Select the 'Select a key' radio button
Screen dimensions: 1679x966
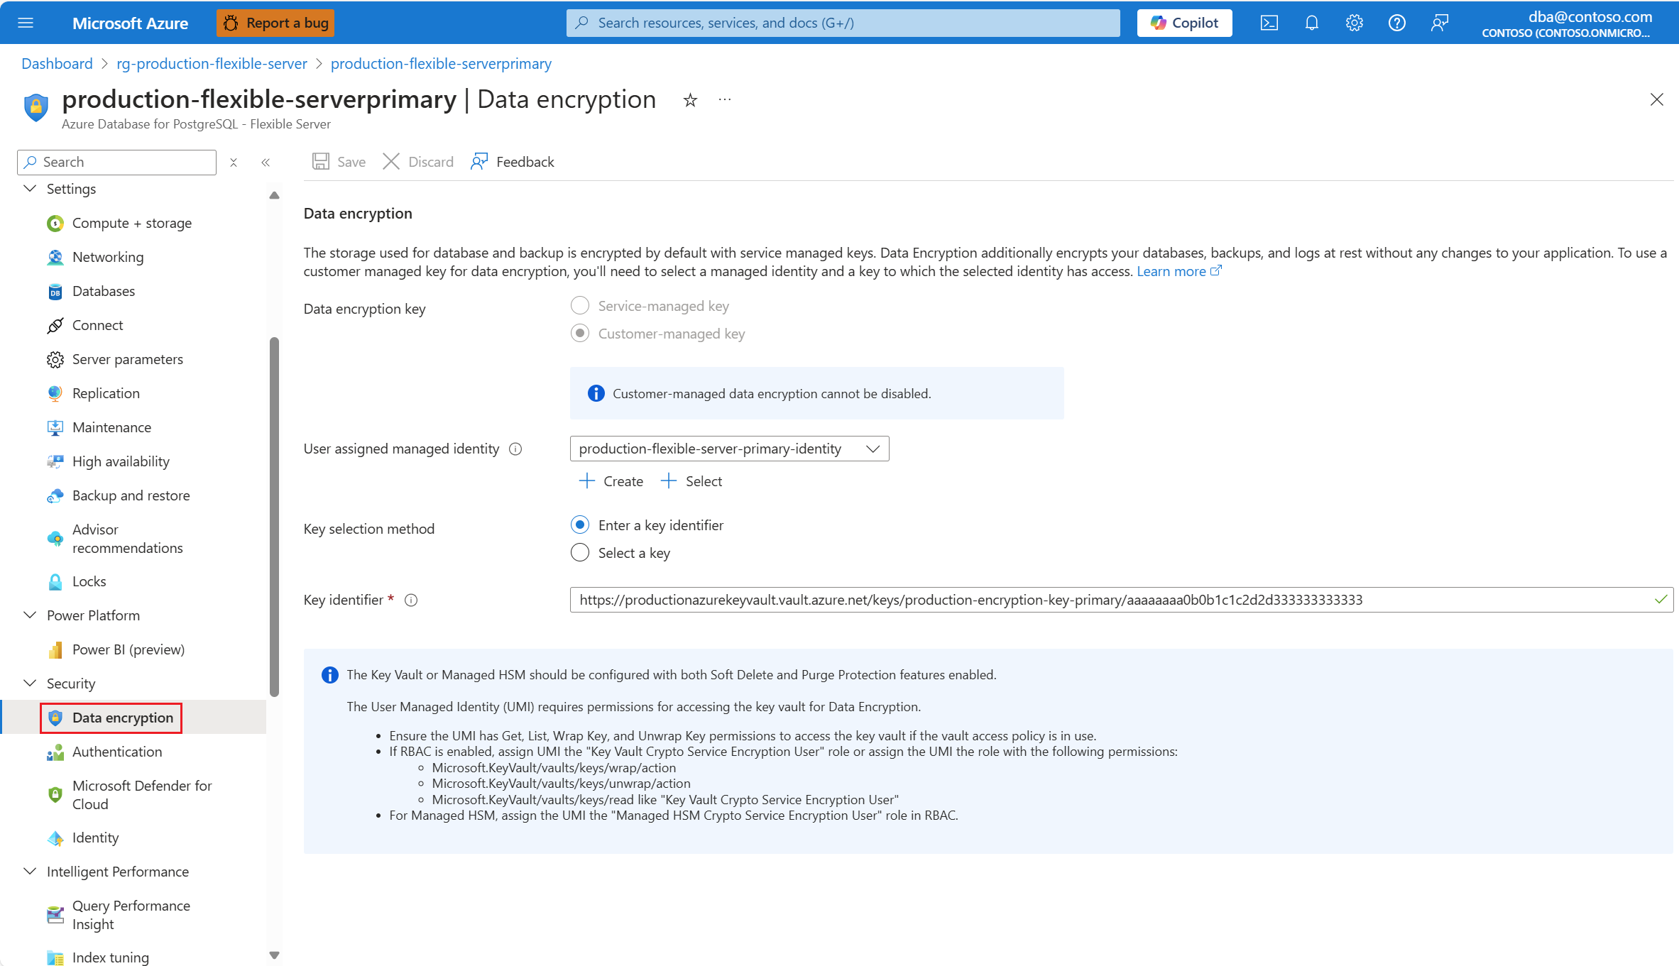(x=580, y=553)
